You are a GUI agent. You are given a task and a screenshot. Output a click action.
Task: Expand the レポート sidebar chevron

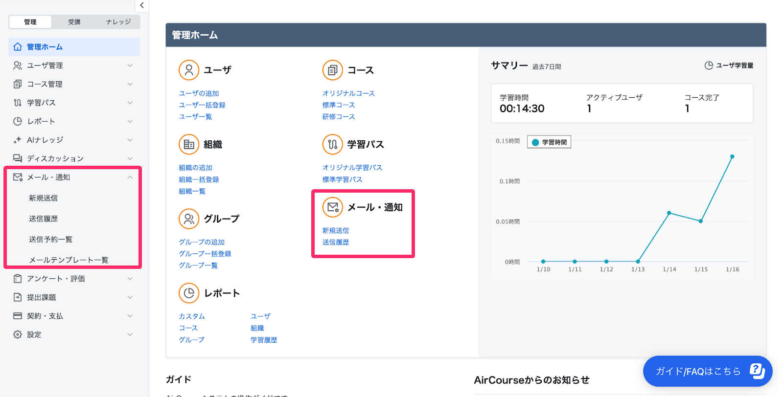(130, 121)
